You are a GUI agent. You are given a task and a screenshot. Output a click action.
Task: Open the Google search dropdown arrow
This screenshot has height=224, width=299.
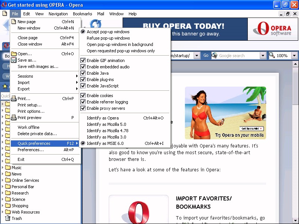263,56
